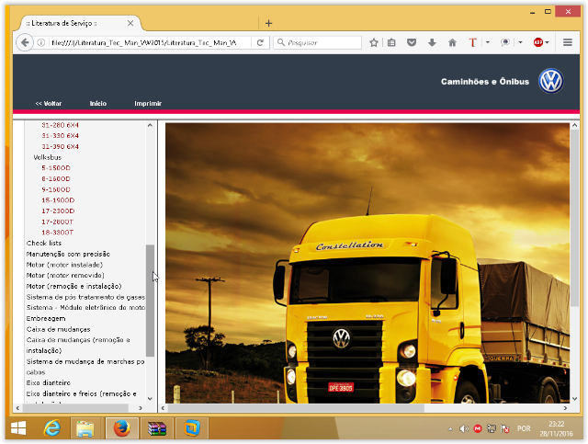This screenshot has height=444, width=588.
Task: Open Motor (motor instalado)
Action: point(64,265)
